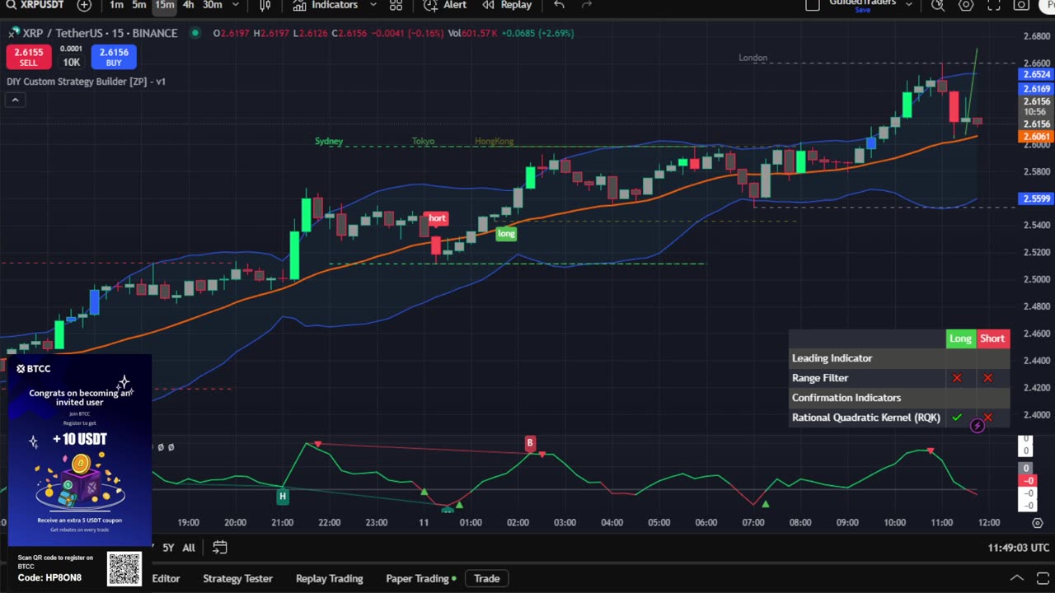Click the blue 2.6524 price label
The height and width of the screenshot is (593, 1055).
[1036, 74]
